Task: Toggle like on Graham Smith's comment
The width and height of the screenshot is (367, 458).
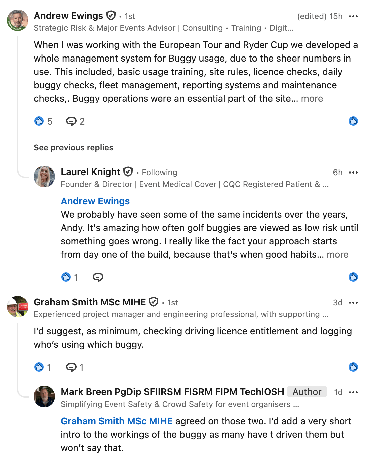Action: point(353,367)
